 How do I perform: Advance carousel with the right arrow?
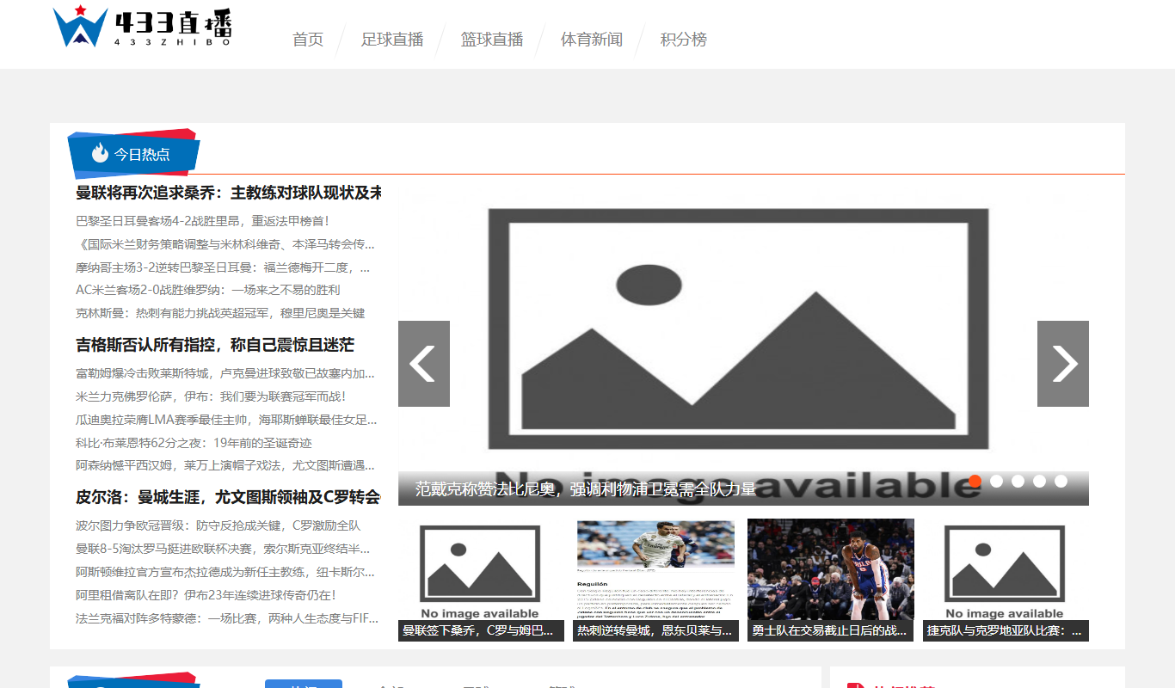click(1063, 364)
